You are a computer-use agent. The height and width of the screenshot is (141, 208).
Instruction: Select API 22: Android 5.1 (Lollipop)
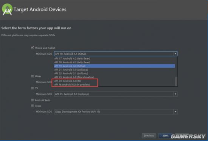coord(115,74)
